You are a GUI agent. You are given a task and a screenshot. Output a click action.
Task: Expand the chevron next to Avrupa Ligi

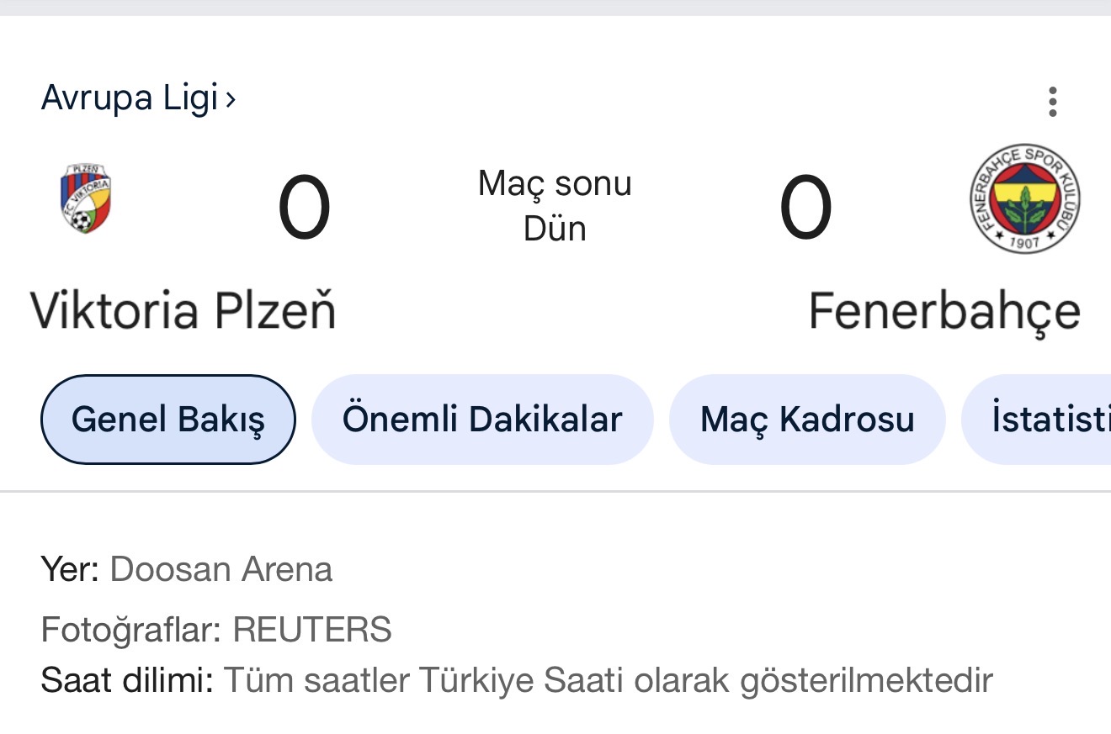tap(231, 99)
